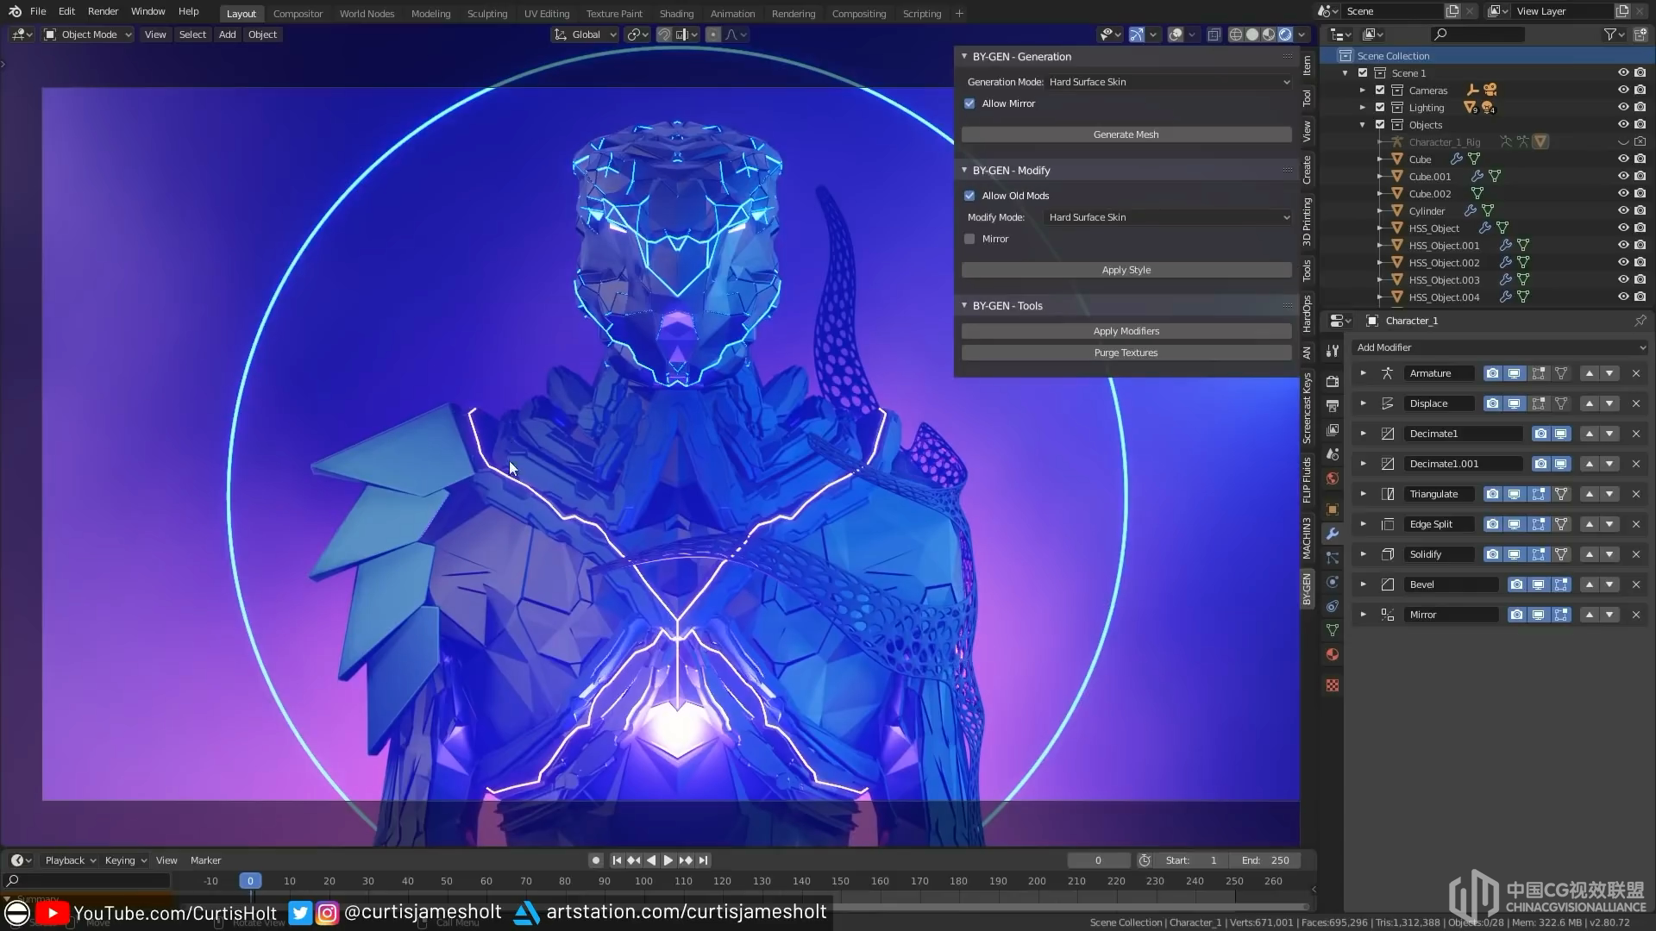The image size is (1656, 931).
Task: Expand the Cameras collection in outliner
Action: pyautogui.click(x=1363, y=90)
